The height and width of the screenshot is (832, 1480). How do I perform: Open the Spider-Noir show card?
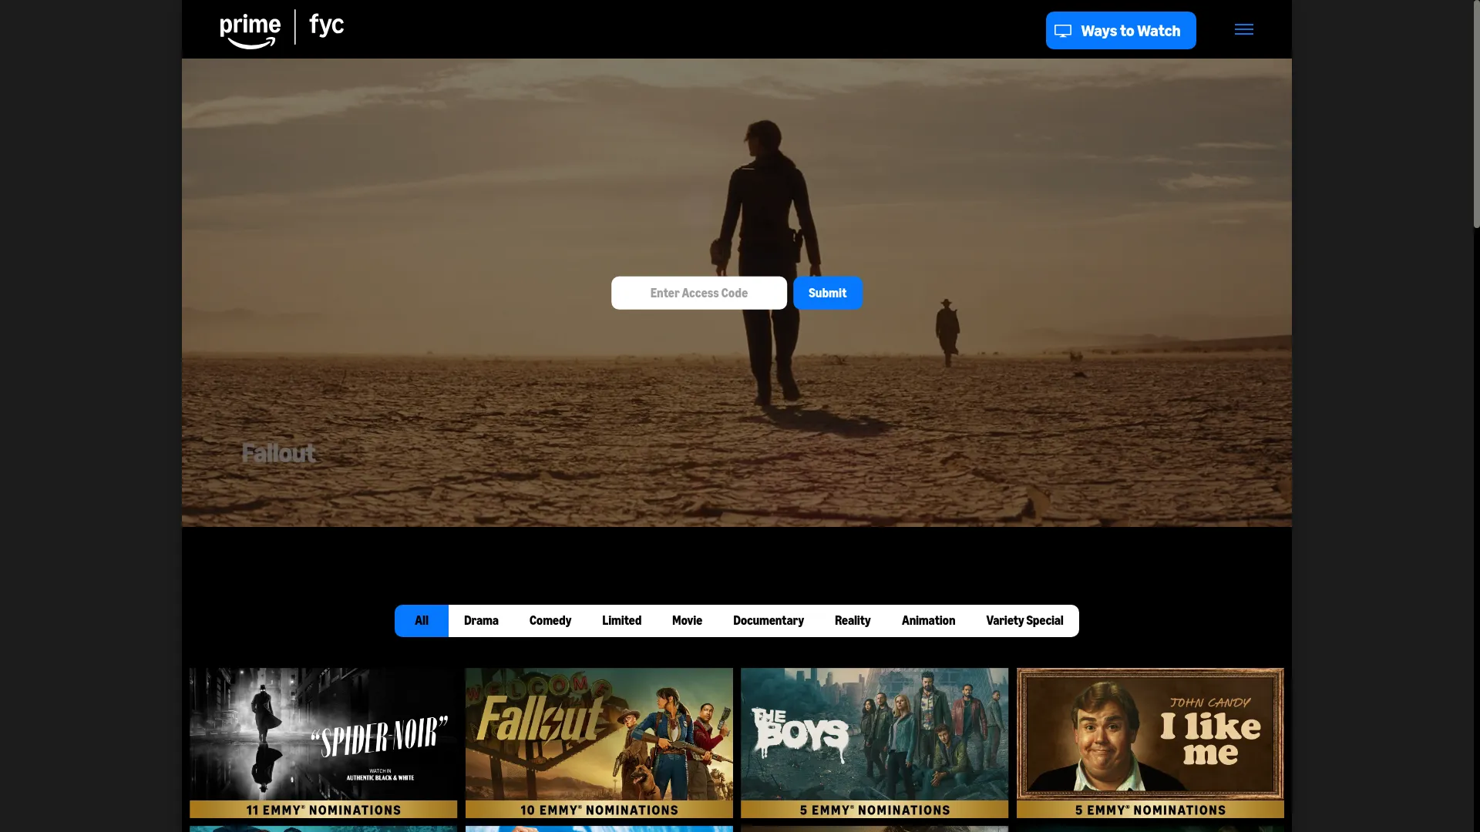(x=323, y=743)
